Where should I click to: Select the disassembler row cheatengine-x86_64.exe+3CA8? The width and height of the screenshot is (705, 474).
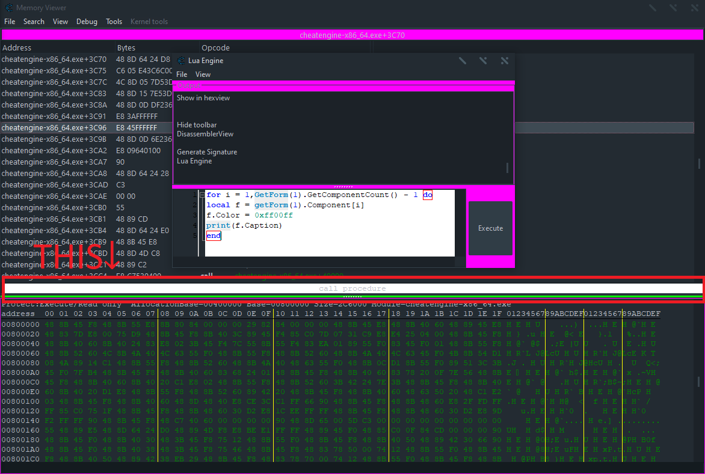tap(54, 174)
